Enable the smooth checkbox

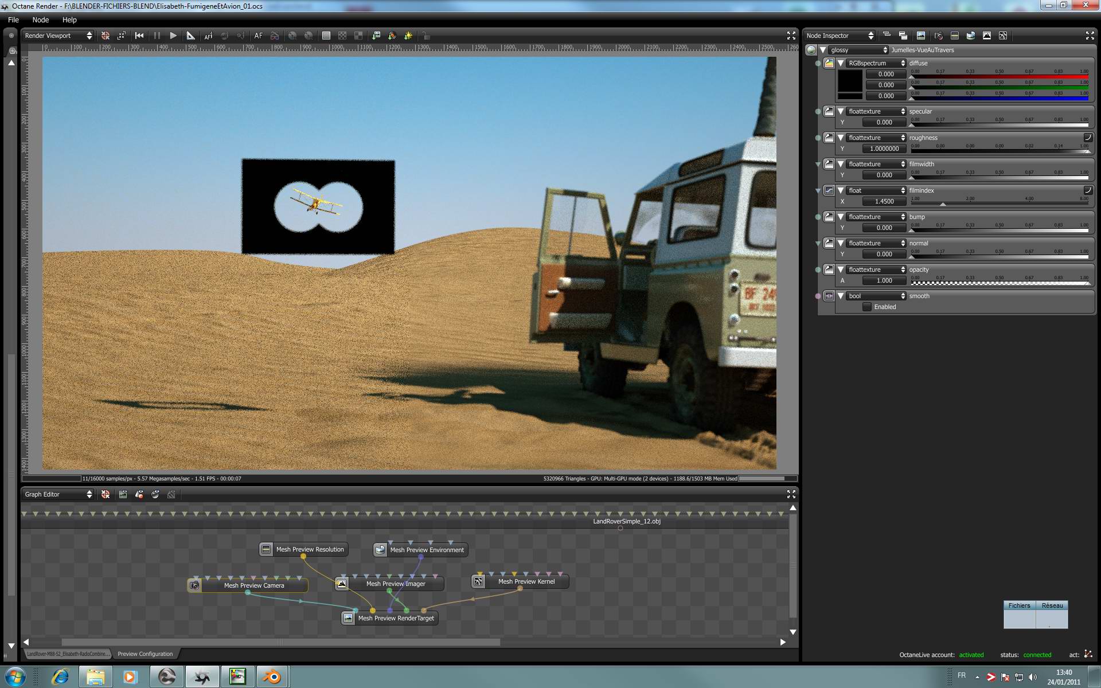click(867, 307)
